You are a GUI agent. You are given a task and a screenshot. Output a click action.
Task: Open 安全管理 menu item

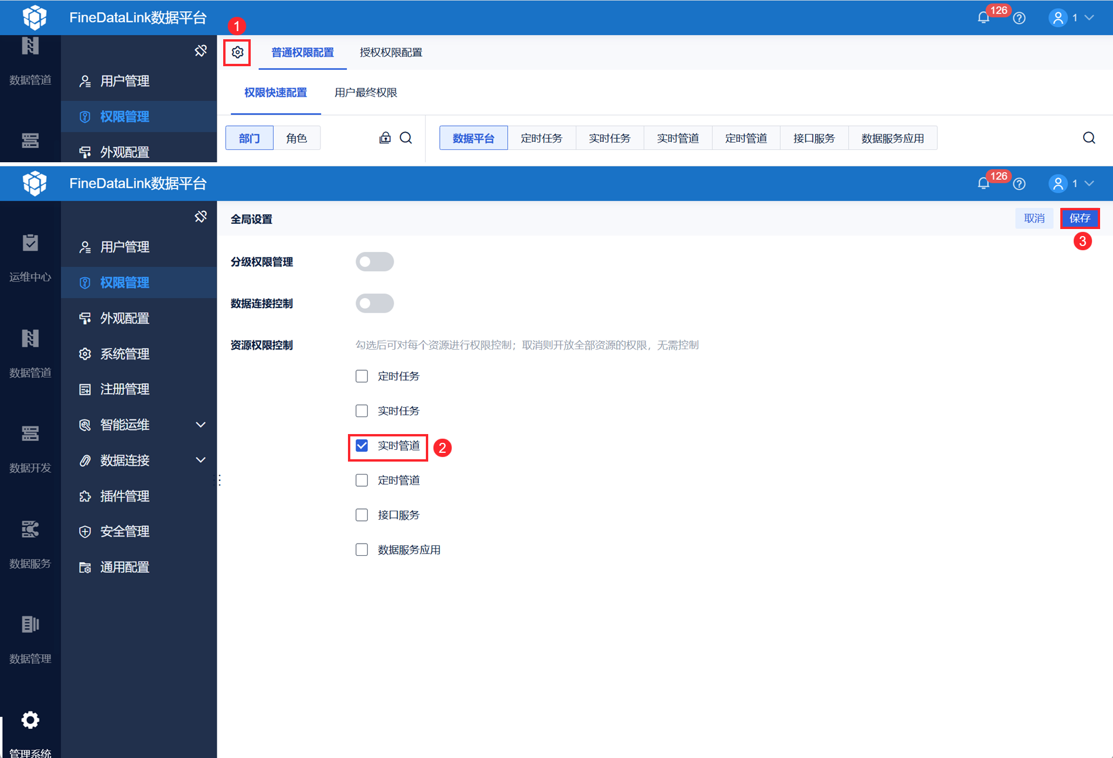pos(139,531)
